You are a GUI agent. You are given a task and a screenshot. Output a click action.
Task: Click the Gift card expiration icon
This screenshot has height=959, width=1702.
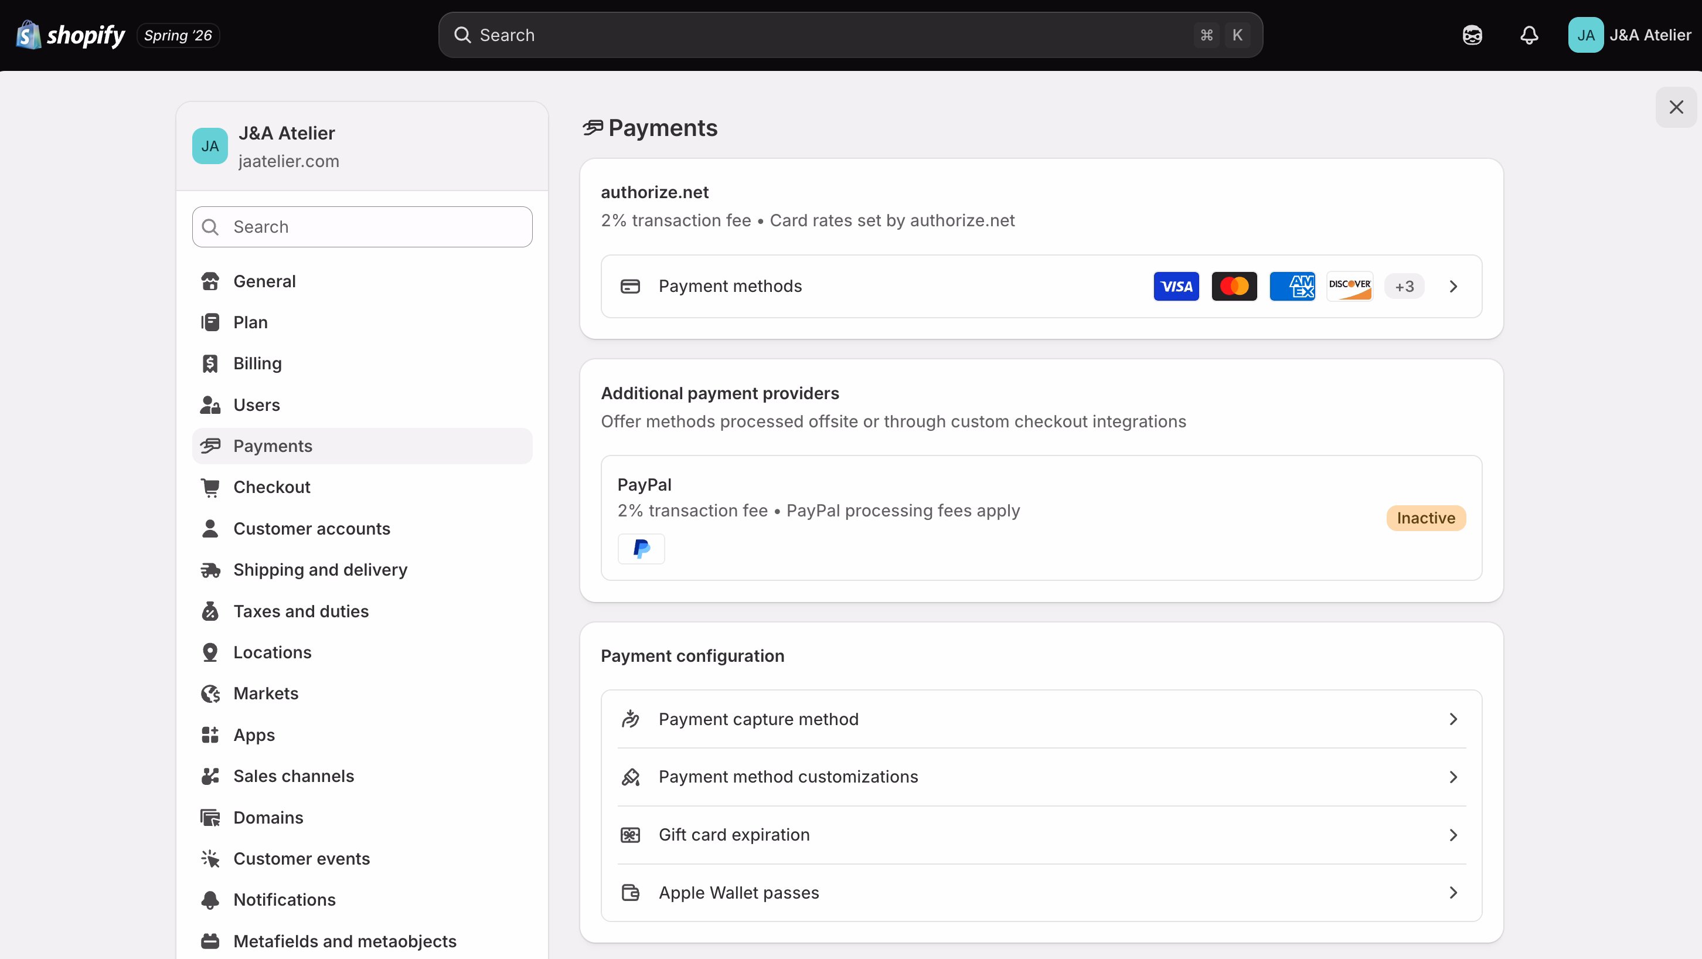coord(629,835)
